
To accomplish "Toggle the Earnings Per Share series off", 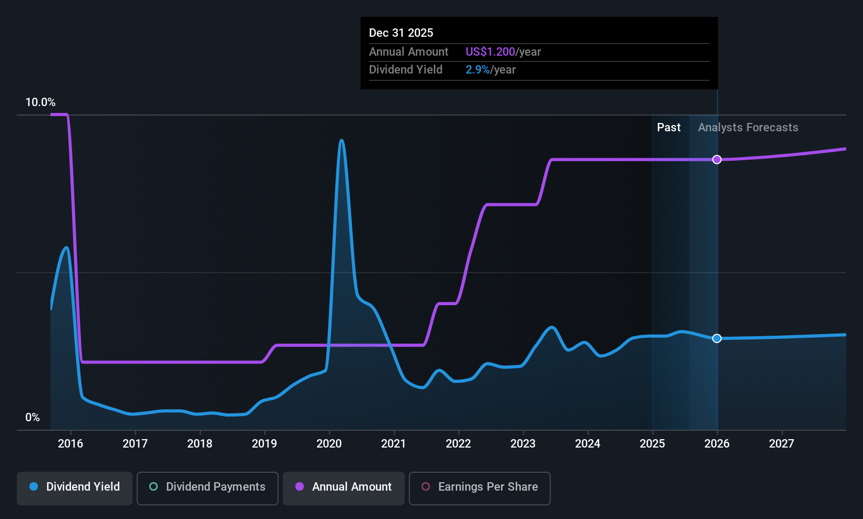I will coord(479,488).
